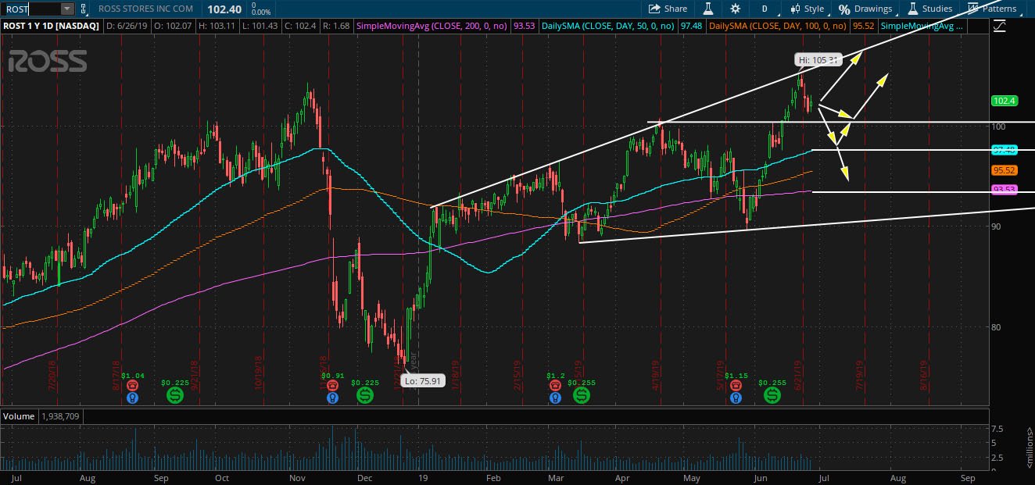Screen dimensions: 1035x485
Task: Click green dividend icon beside $0.91 earnings
Action: coord(364,395)
